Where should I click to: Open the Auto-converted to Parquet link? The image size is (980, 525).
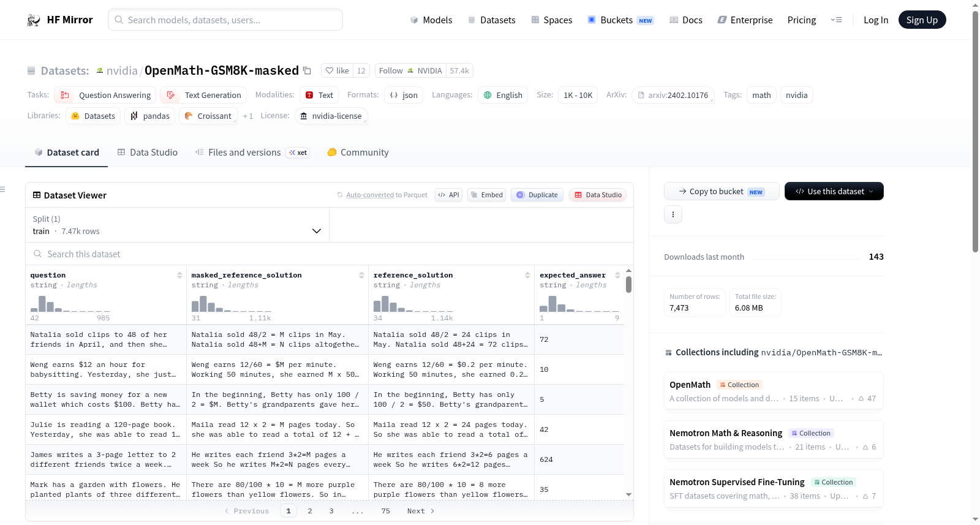(x=386, y=195)
